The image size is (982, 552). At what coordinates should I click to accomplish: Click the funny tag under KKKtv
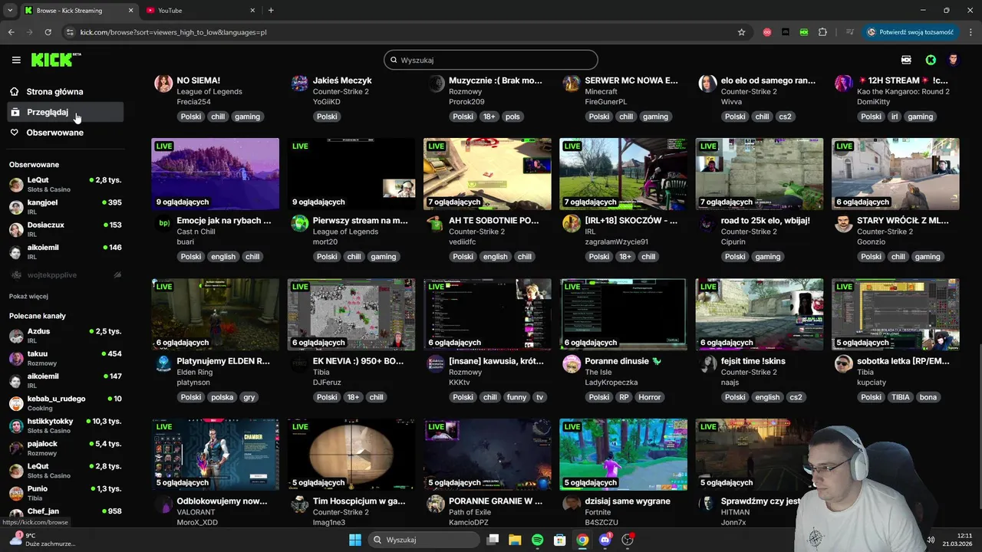tap(516, 397)
